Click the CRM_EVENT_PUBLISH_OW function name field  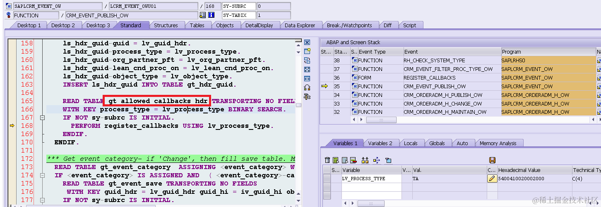(x=131, y=15)
